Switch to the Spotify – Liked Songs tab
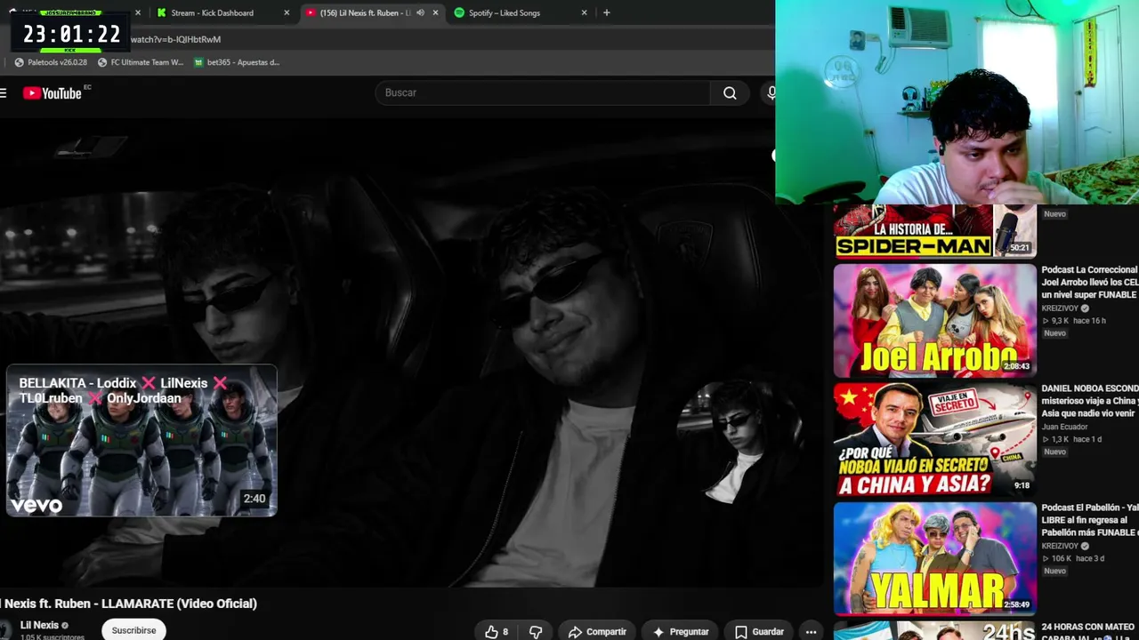 point(505,12)
